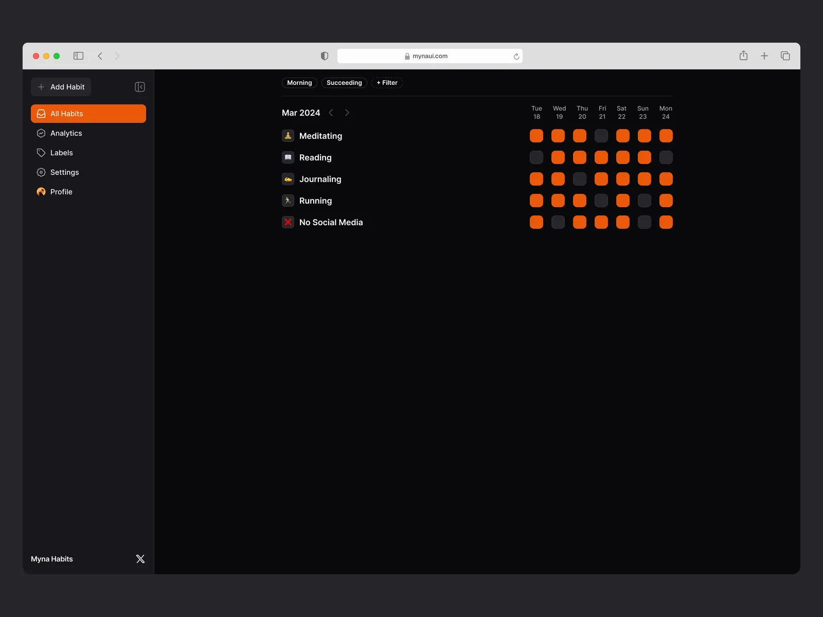823x617 pixels.
Task: Toggle Journaling for Thu 20
Action: coord(580,179)
